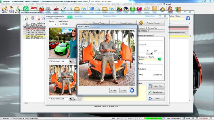Click first client photo thumbnail with green car

[63, 43]
